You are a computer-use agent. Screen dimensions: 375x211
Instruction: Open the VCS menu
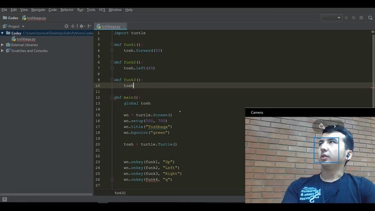[x=102, y=10]
